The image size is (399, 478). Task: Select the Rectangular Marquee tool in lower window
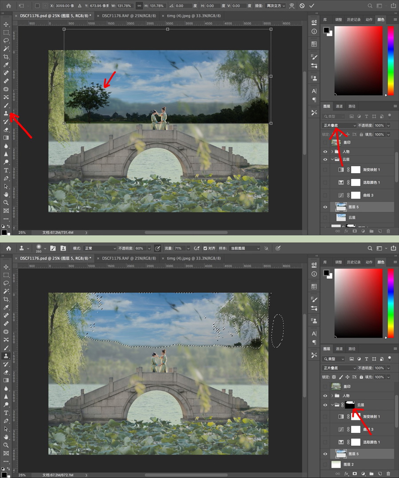click(x=6, y=275)
